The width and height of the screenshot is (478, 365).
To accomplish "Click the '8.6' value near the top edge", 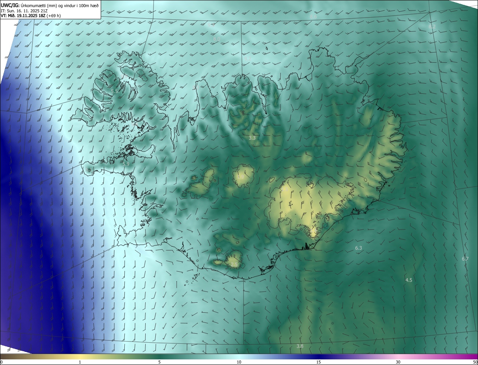I will (313, 17).
